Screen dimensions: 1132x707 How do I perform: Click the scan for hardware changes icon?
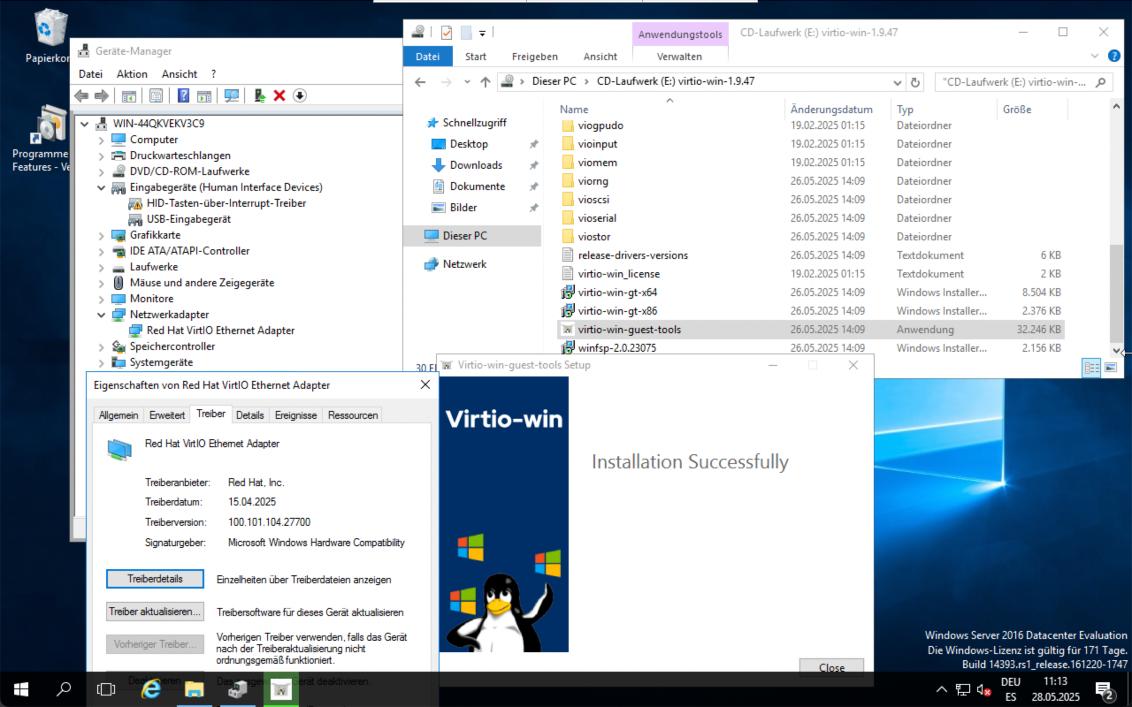click(x=231, y=95)
